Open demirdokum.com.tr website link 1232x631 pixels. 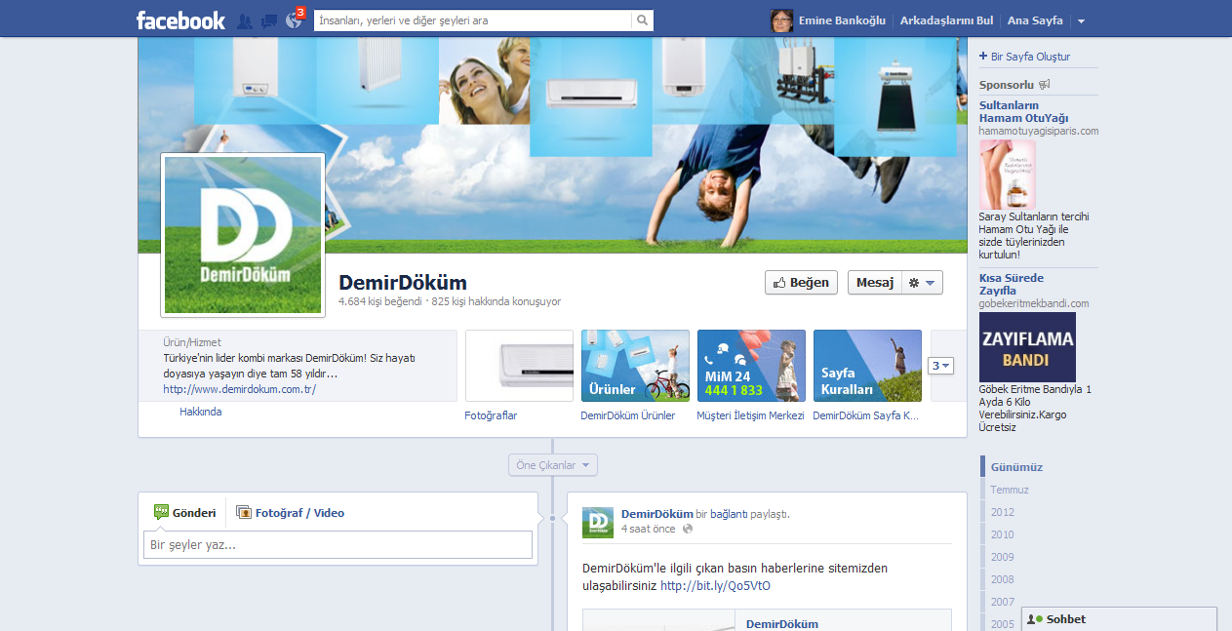pyautogui.click(x=240, y=389)
